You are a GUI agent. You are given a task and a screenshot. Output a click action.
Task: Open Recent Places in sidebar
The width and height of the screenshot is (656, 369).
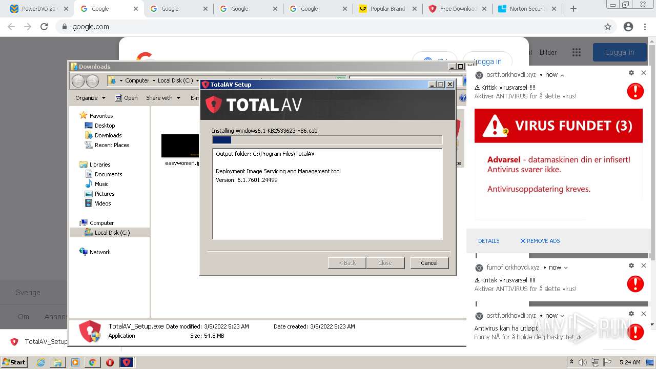coord(112,145)
